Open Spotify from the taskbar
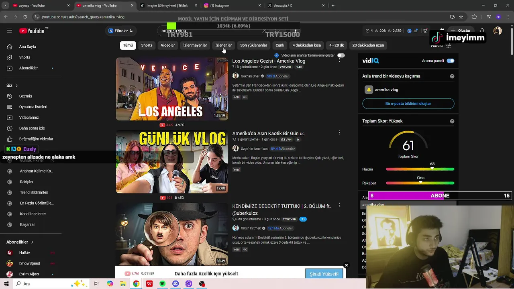 tap(162, 284)
